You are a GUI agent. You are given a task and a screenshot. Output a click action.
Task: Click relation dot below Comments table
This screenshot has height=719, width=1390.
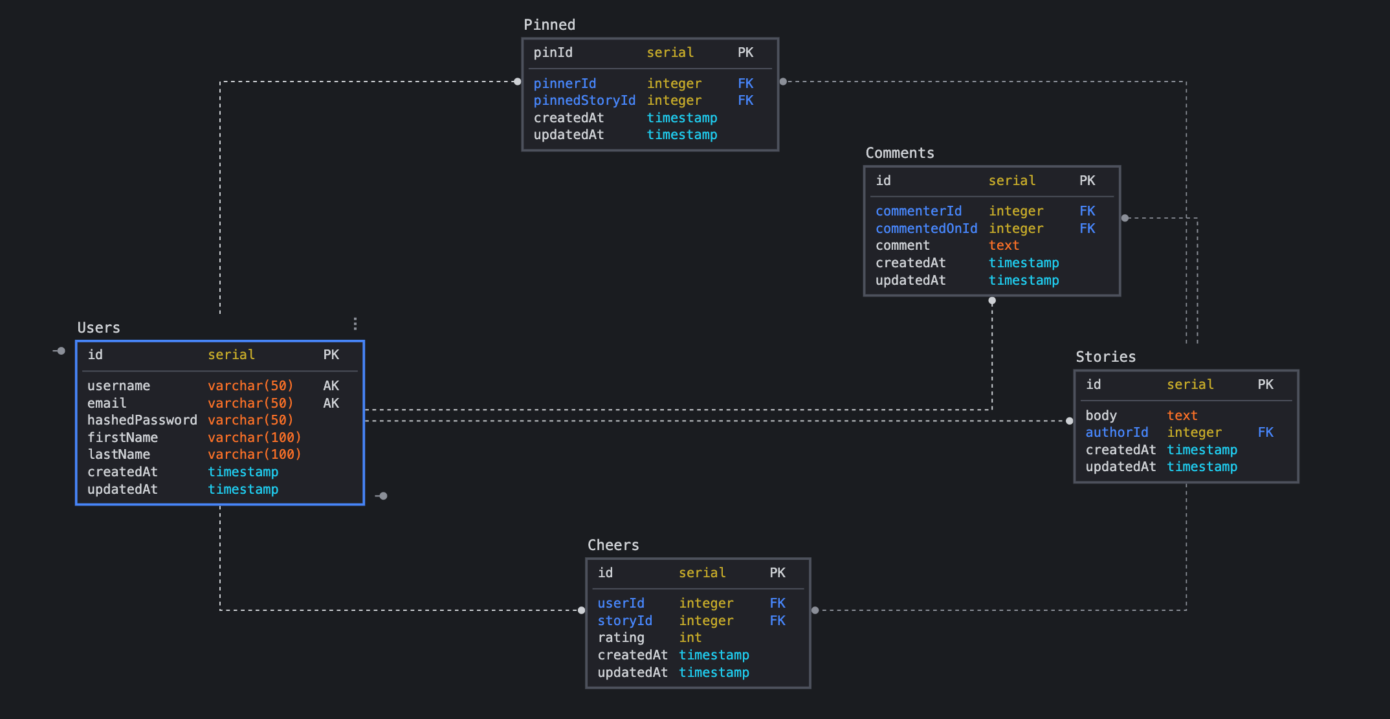(x=992, y=300)
